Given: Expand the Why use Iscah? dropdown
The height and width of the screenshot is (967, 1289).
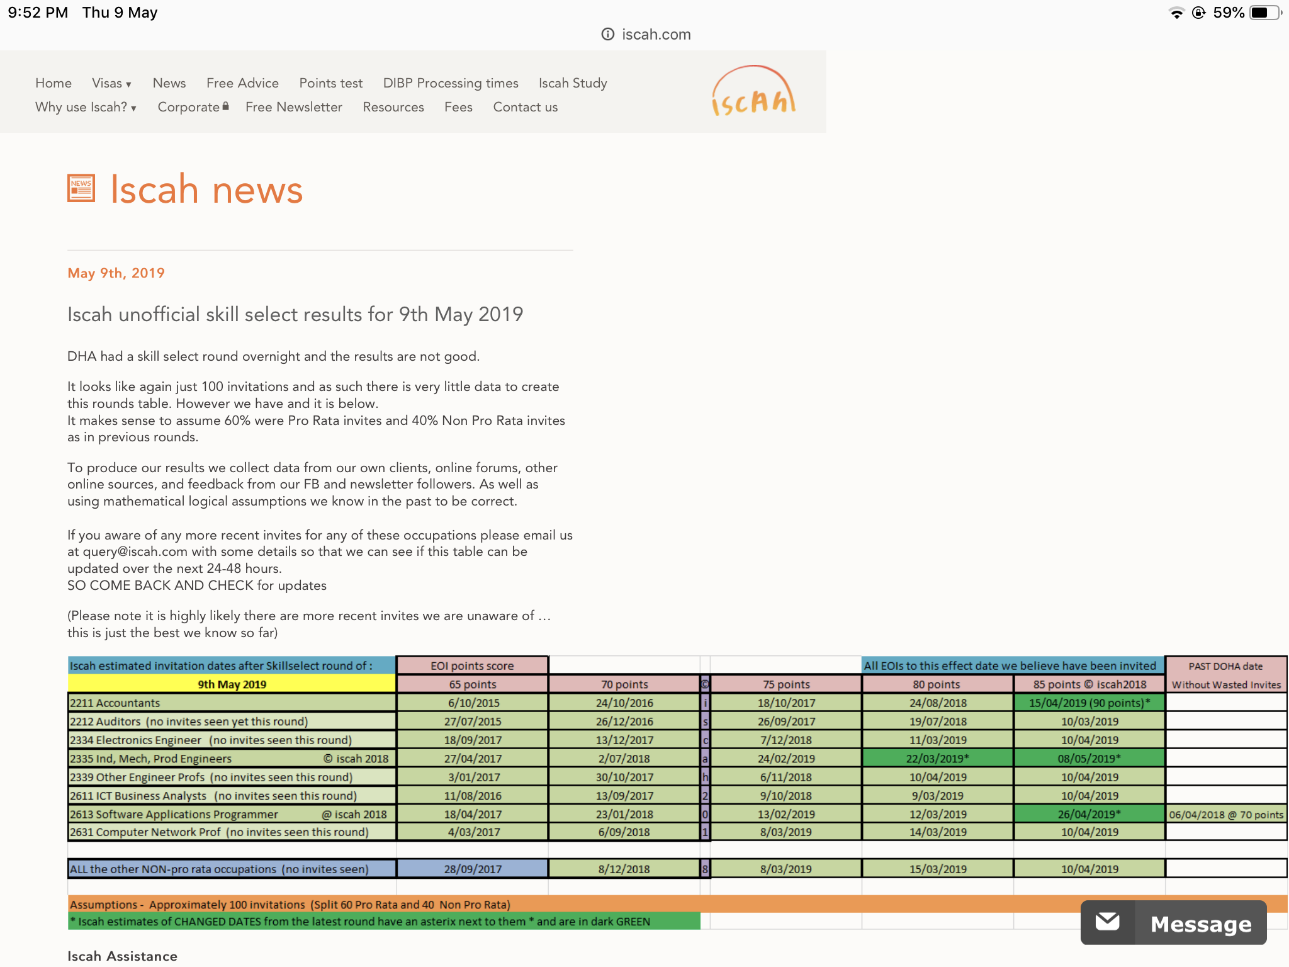Looking at the screenshot, I should click(x=86, y=107).
